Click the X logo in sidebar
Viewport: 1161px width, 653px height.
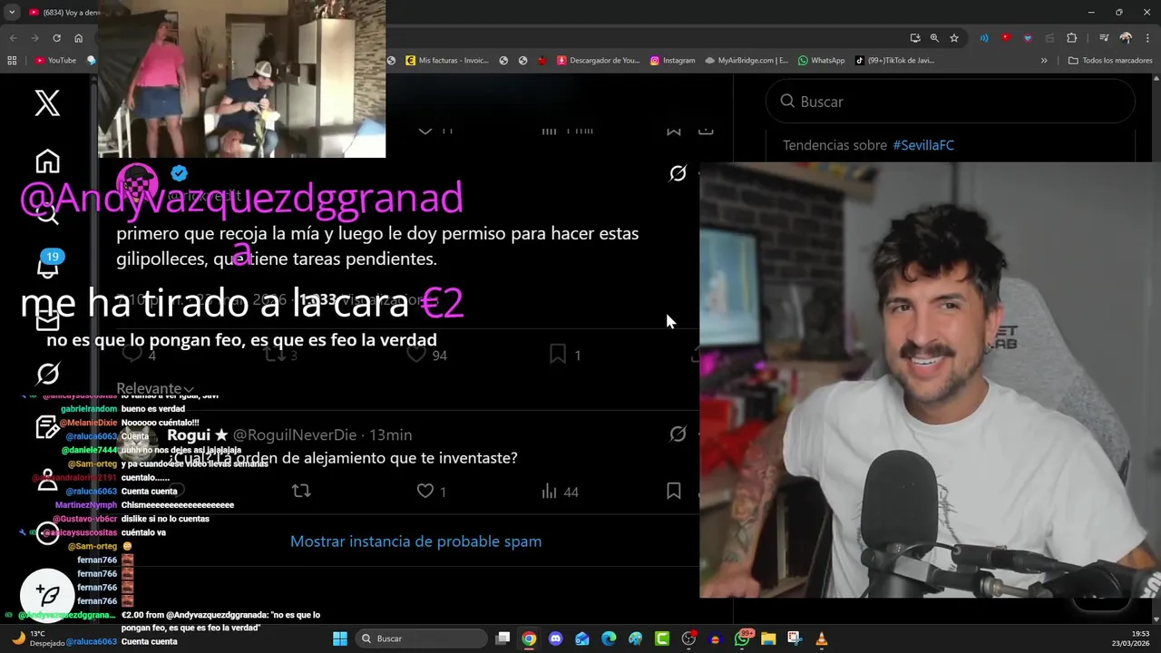(47, 102)
